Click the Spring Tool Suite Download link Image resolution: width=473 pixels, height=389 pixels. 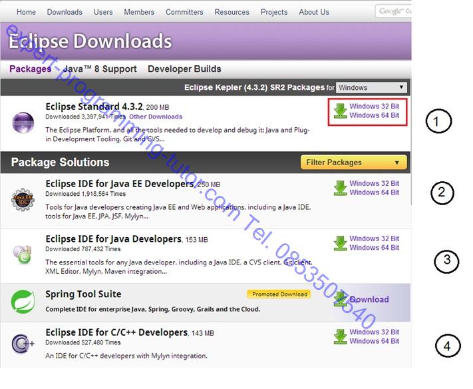pyautogui.click(x=369, y=300)
